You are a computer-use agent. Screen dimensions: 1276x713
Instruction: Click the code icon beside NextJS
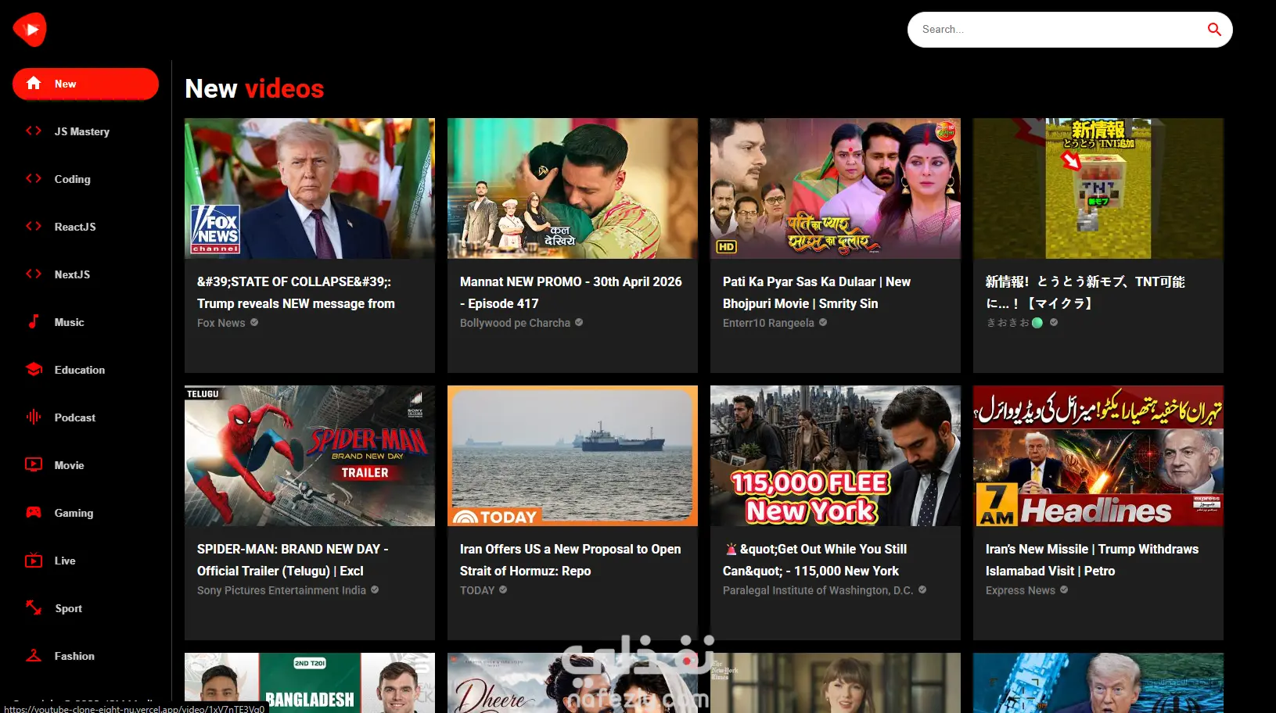pyautogui.click(x=34, y=274)
